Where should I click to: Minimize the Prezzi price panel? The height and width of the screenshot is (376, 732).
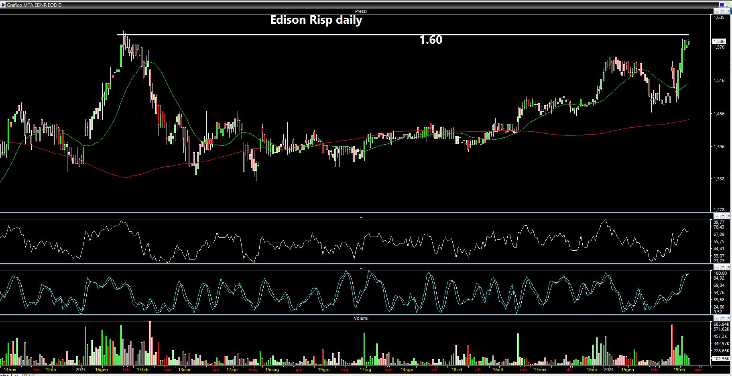pos(717,11)
